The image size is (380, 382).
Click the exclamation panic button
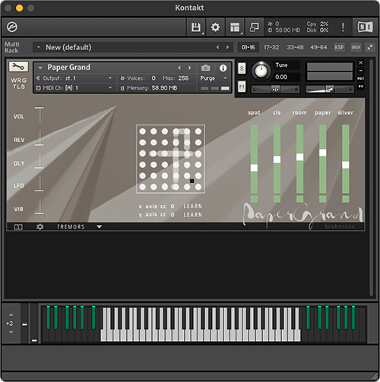(343, 27)
